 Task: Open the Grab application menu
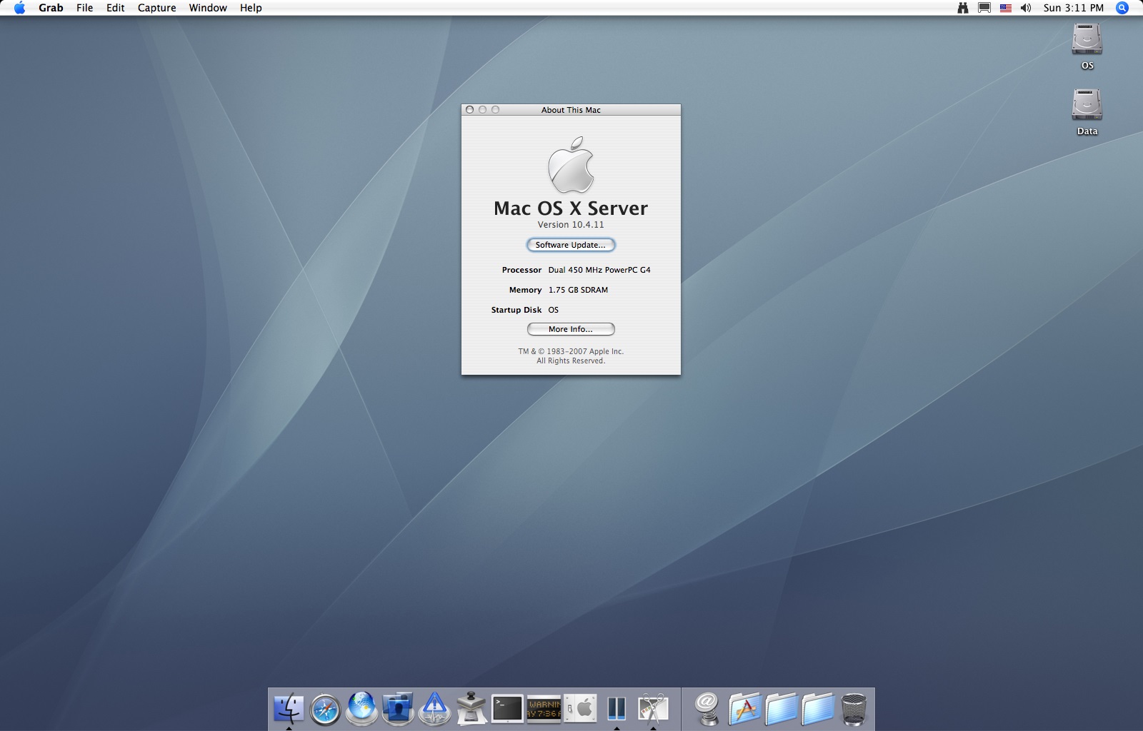coord(51,8)
